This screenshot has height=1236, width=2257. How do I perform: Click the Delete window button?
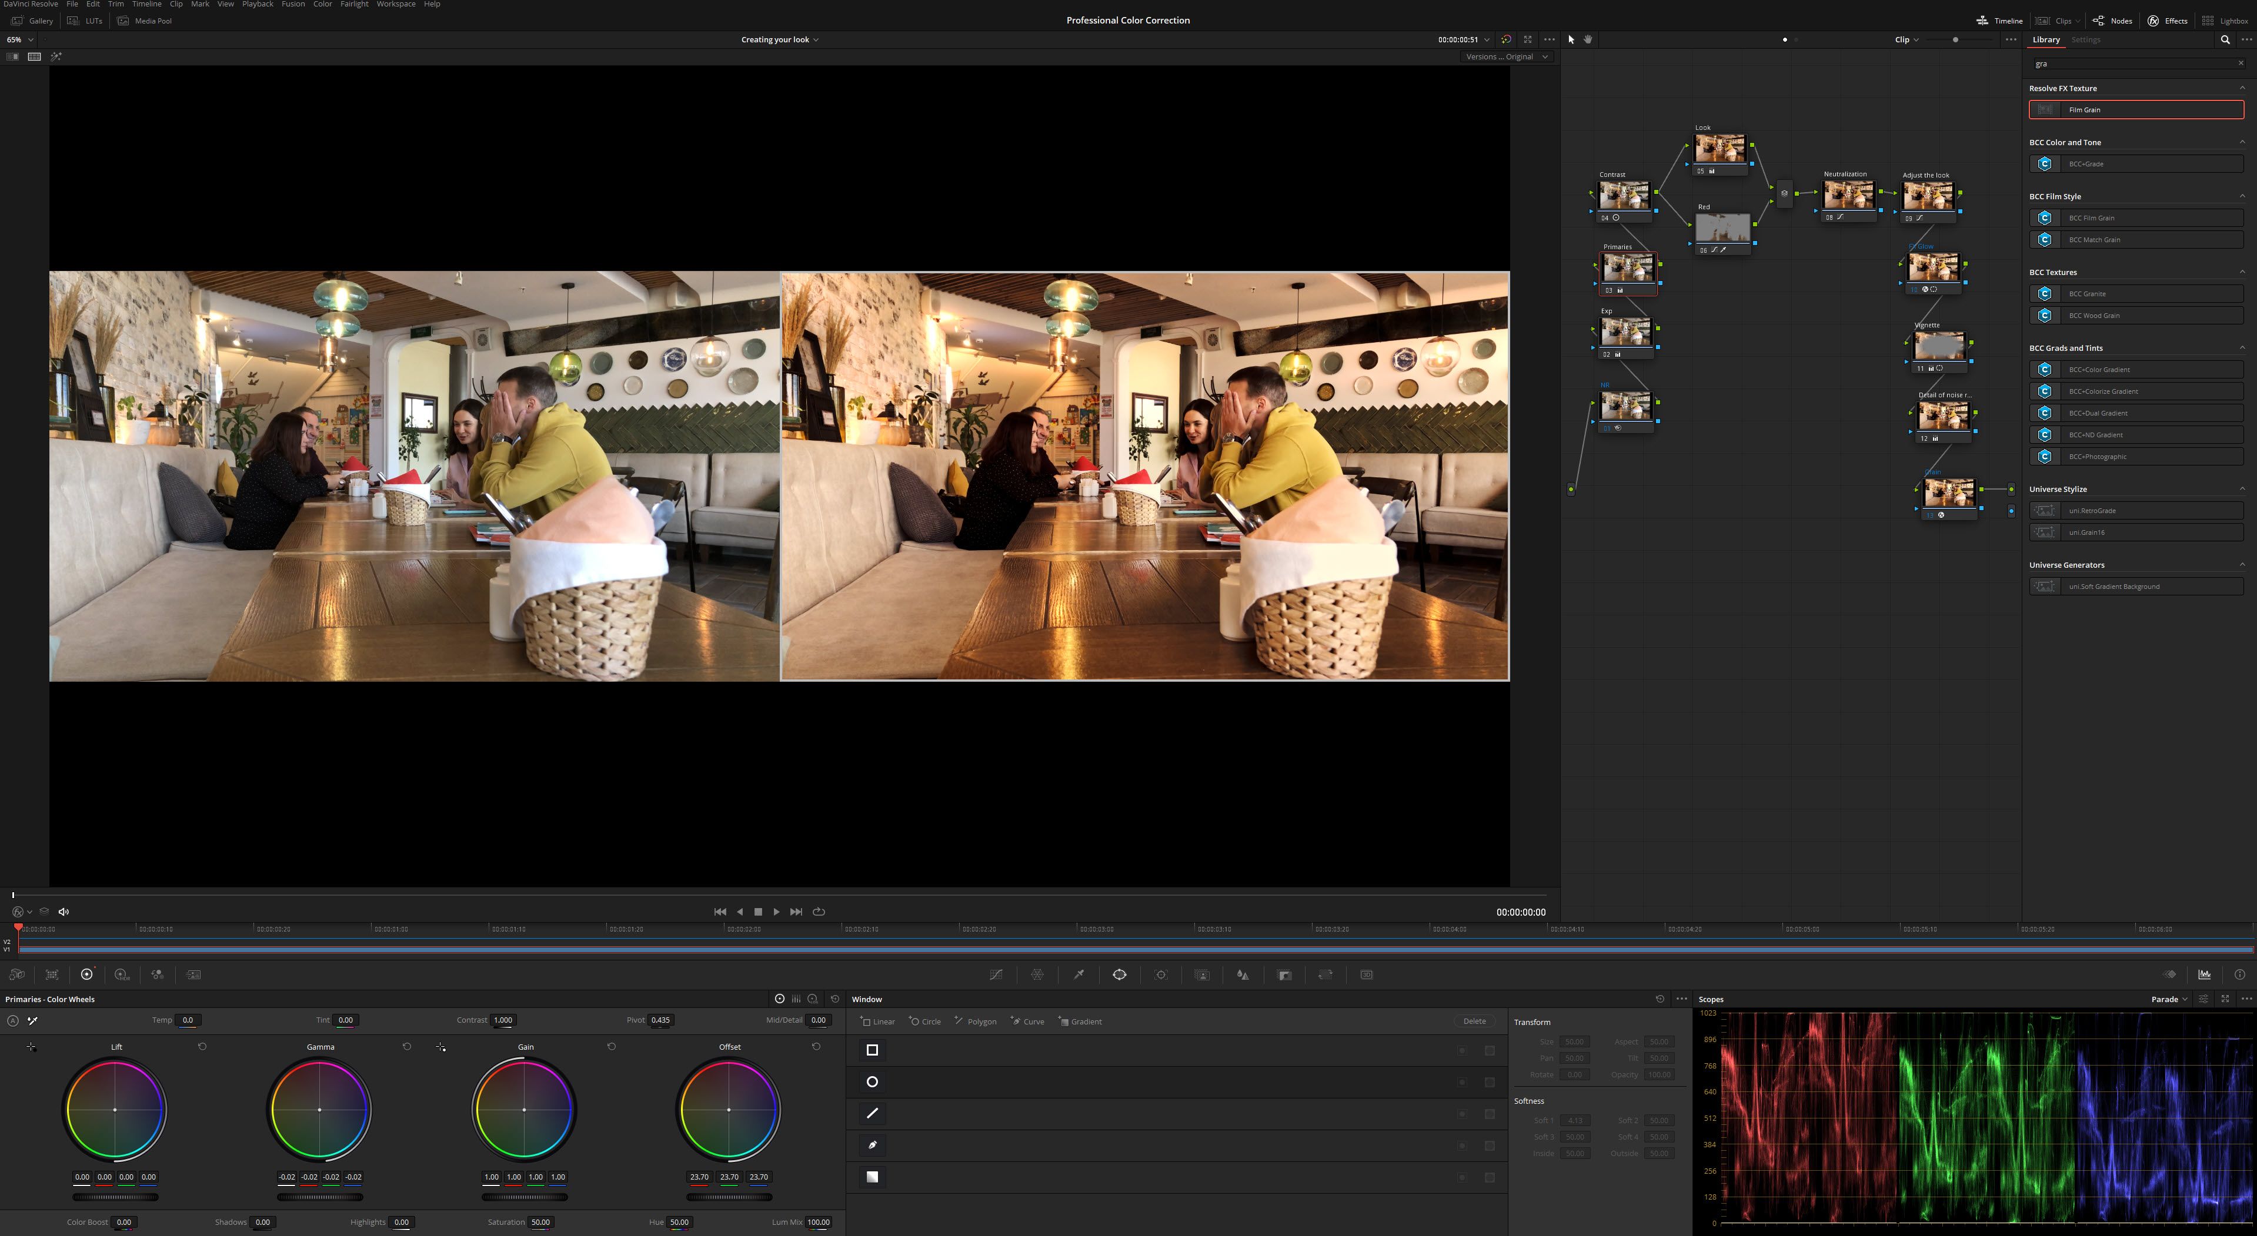point(1475,1021)
